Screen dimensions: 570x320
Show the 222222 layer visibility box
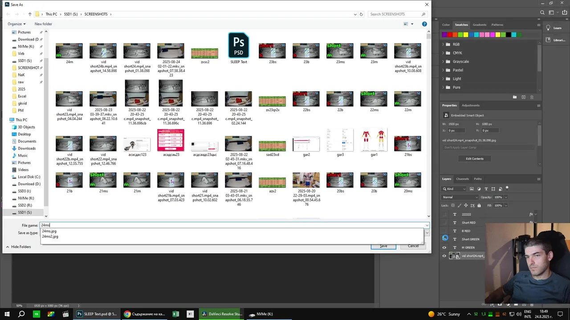click(x=444, y=214)
